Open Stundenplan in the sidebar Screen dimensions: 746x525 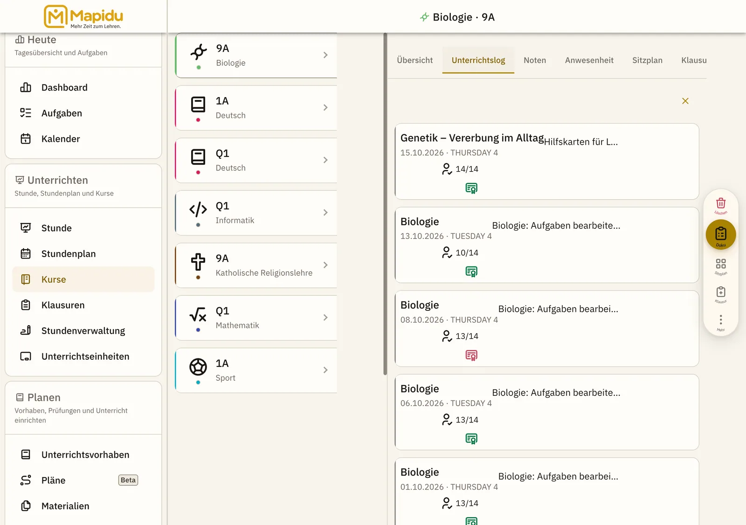click(83, 254)
